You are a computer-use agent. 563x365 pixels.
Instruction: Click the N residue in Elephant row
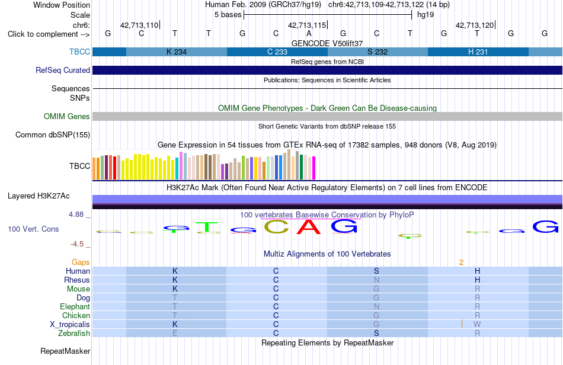pos(376,306)
